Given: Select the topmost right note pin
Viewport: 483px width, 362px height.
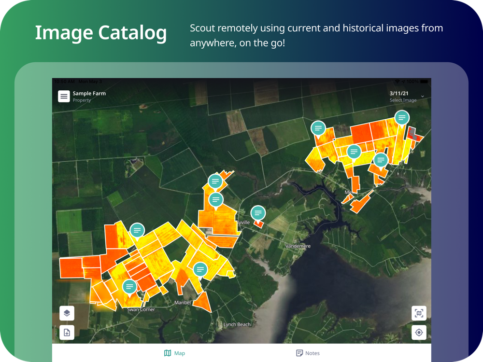Looking at the screenshot, I should (x=402, y=118).
